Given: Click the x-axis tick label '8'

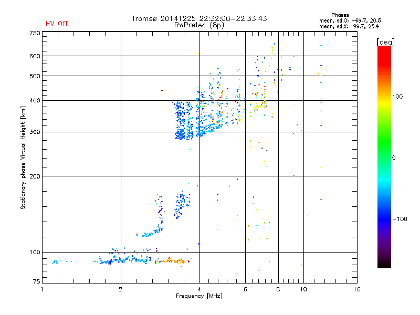Looking at the screenshot, I should pos(278,289).
